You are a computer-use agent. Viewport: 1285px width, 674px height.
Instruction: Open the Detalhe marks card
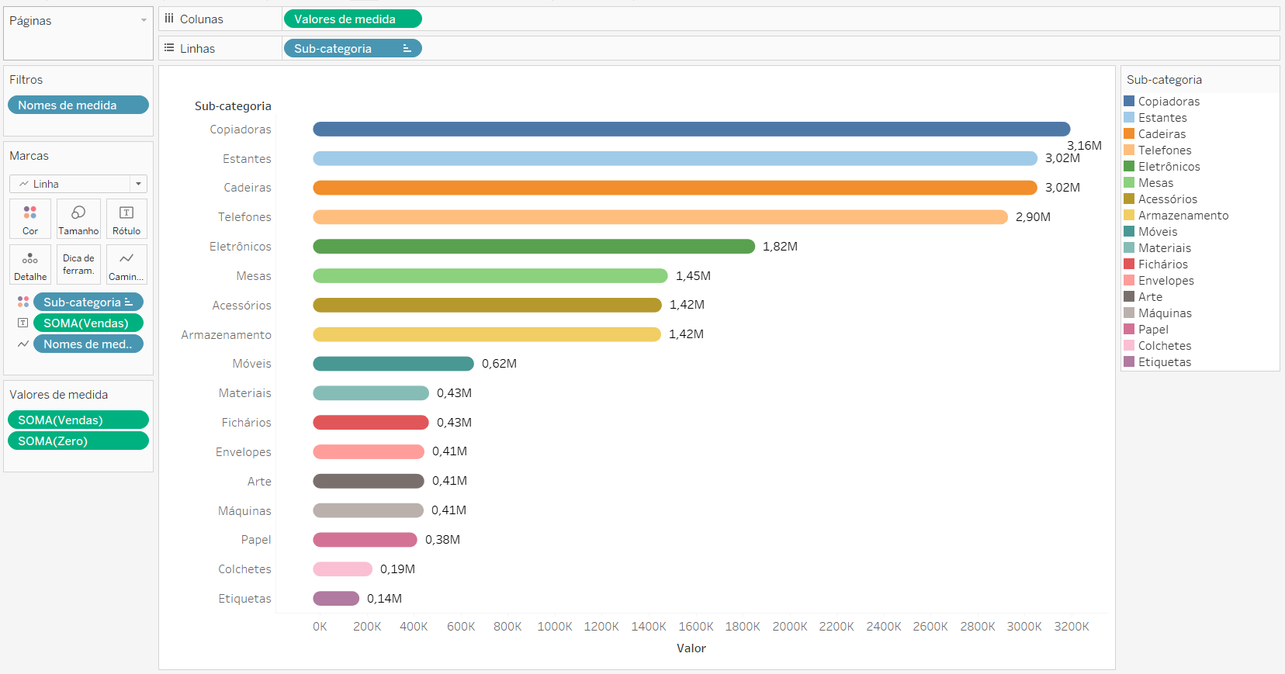click(30, 264)
